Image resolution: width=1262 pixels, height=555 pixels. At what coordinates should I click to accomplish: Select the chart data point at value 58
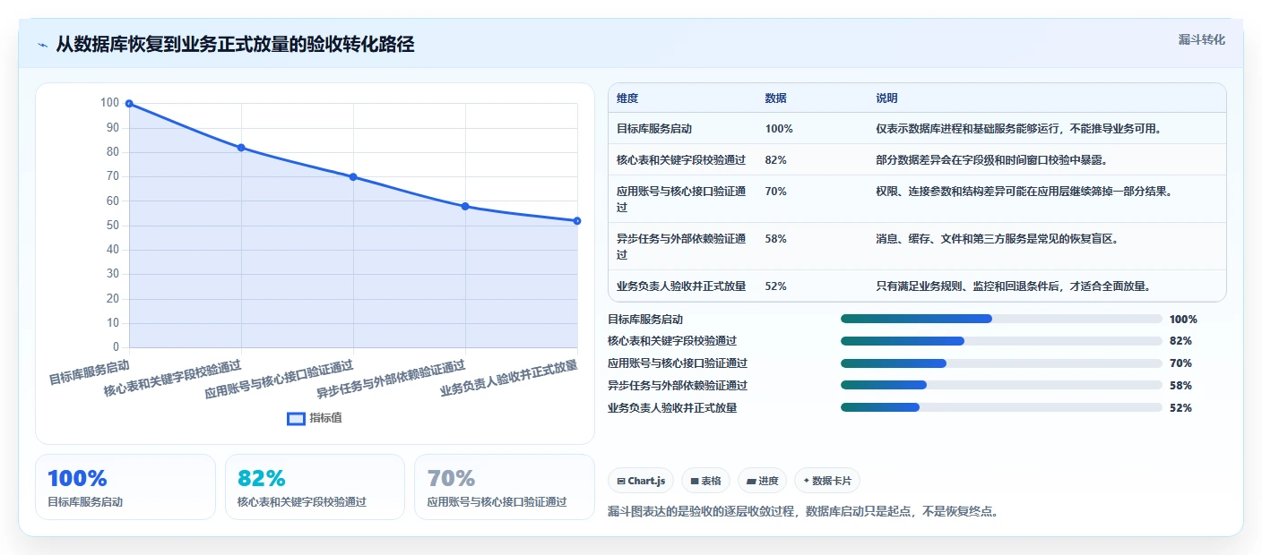[465, 207]
